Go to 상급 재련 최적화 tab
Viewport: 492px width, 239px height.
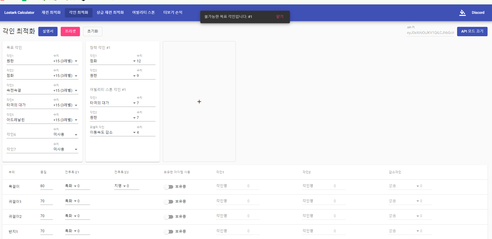click(x=110, y=13)
